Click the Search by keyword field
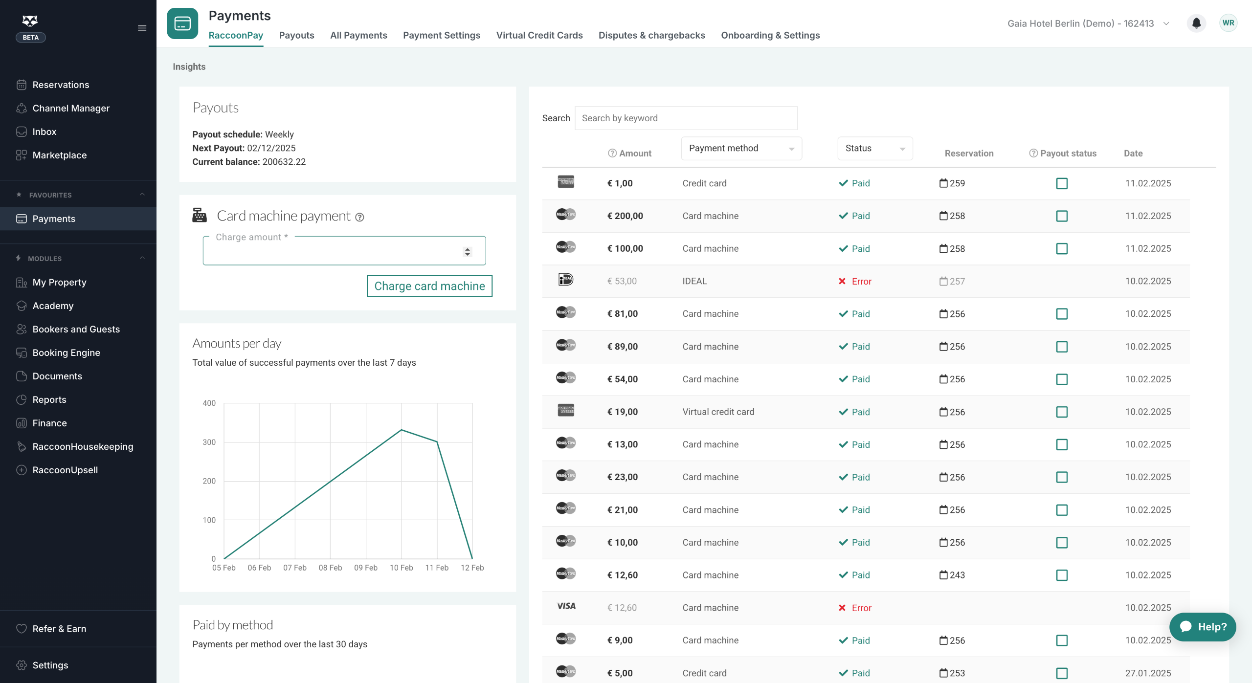Image resolution: width=1252 pixels, height=683 pixels. click(x=686, y=118)
